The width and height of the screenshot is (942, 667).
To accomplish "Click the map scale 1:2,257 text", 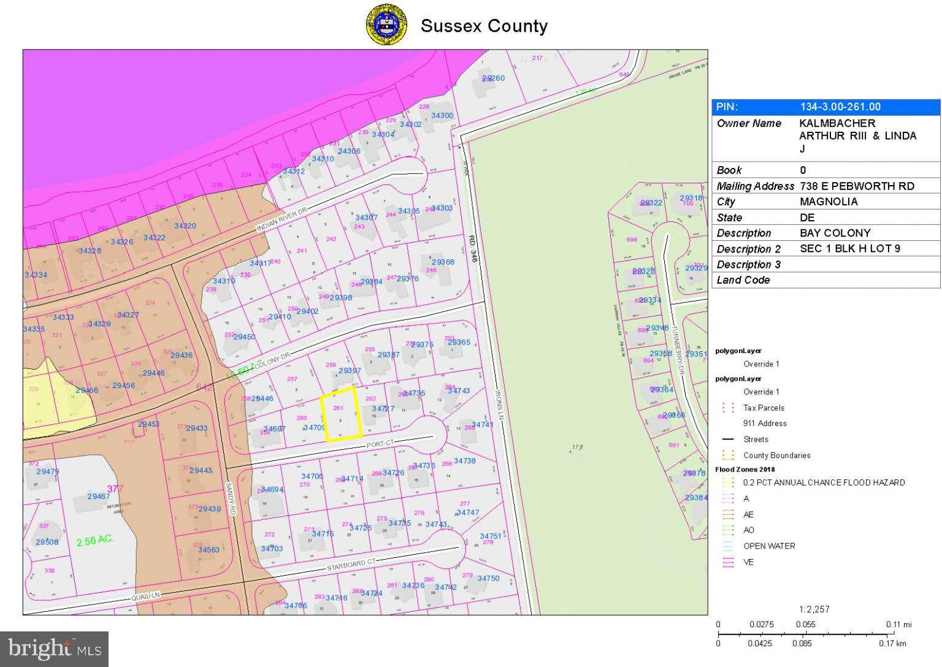I will tap(814, 609).
